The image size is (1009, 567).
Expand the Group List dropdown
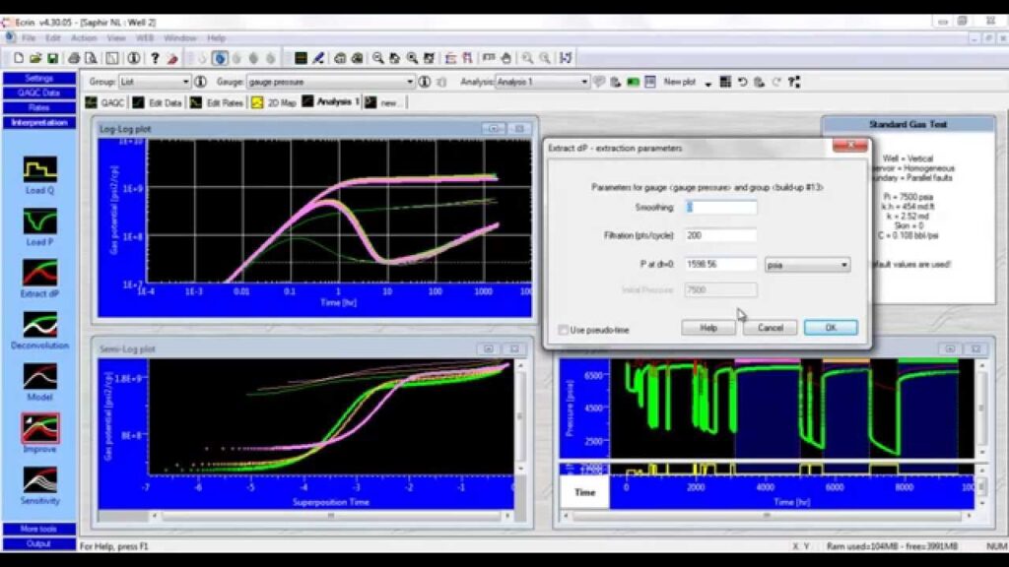(185, 82)
